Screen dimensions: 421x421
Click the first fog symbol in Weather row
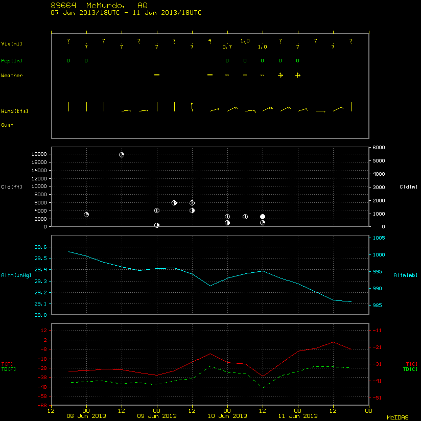pos(157,75)
